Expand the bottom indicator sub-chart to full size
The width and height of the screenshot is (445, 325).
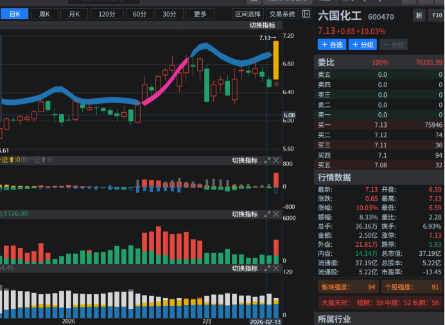(267, 268)
